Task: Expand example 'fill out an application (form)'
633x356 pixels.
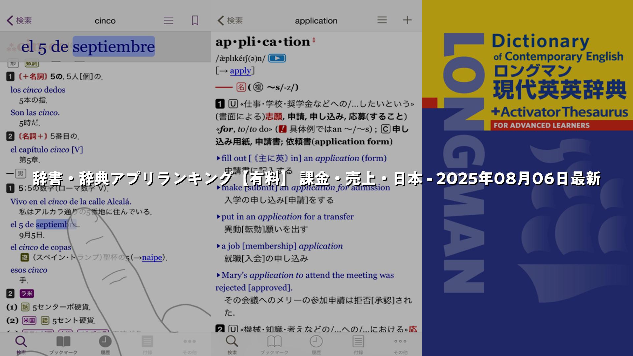Action: click(x=301, y=158)
